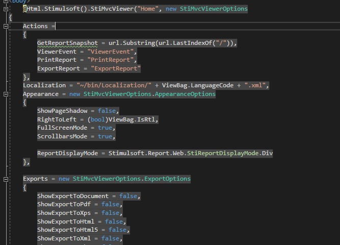340x245 pixels.
Task: Collapse the Html.Stimulsoft StiMvcViewer code block
Action: click(6, 9)
